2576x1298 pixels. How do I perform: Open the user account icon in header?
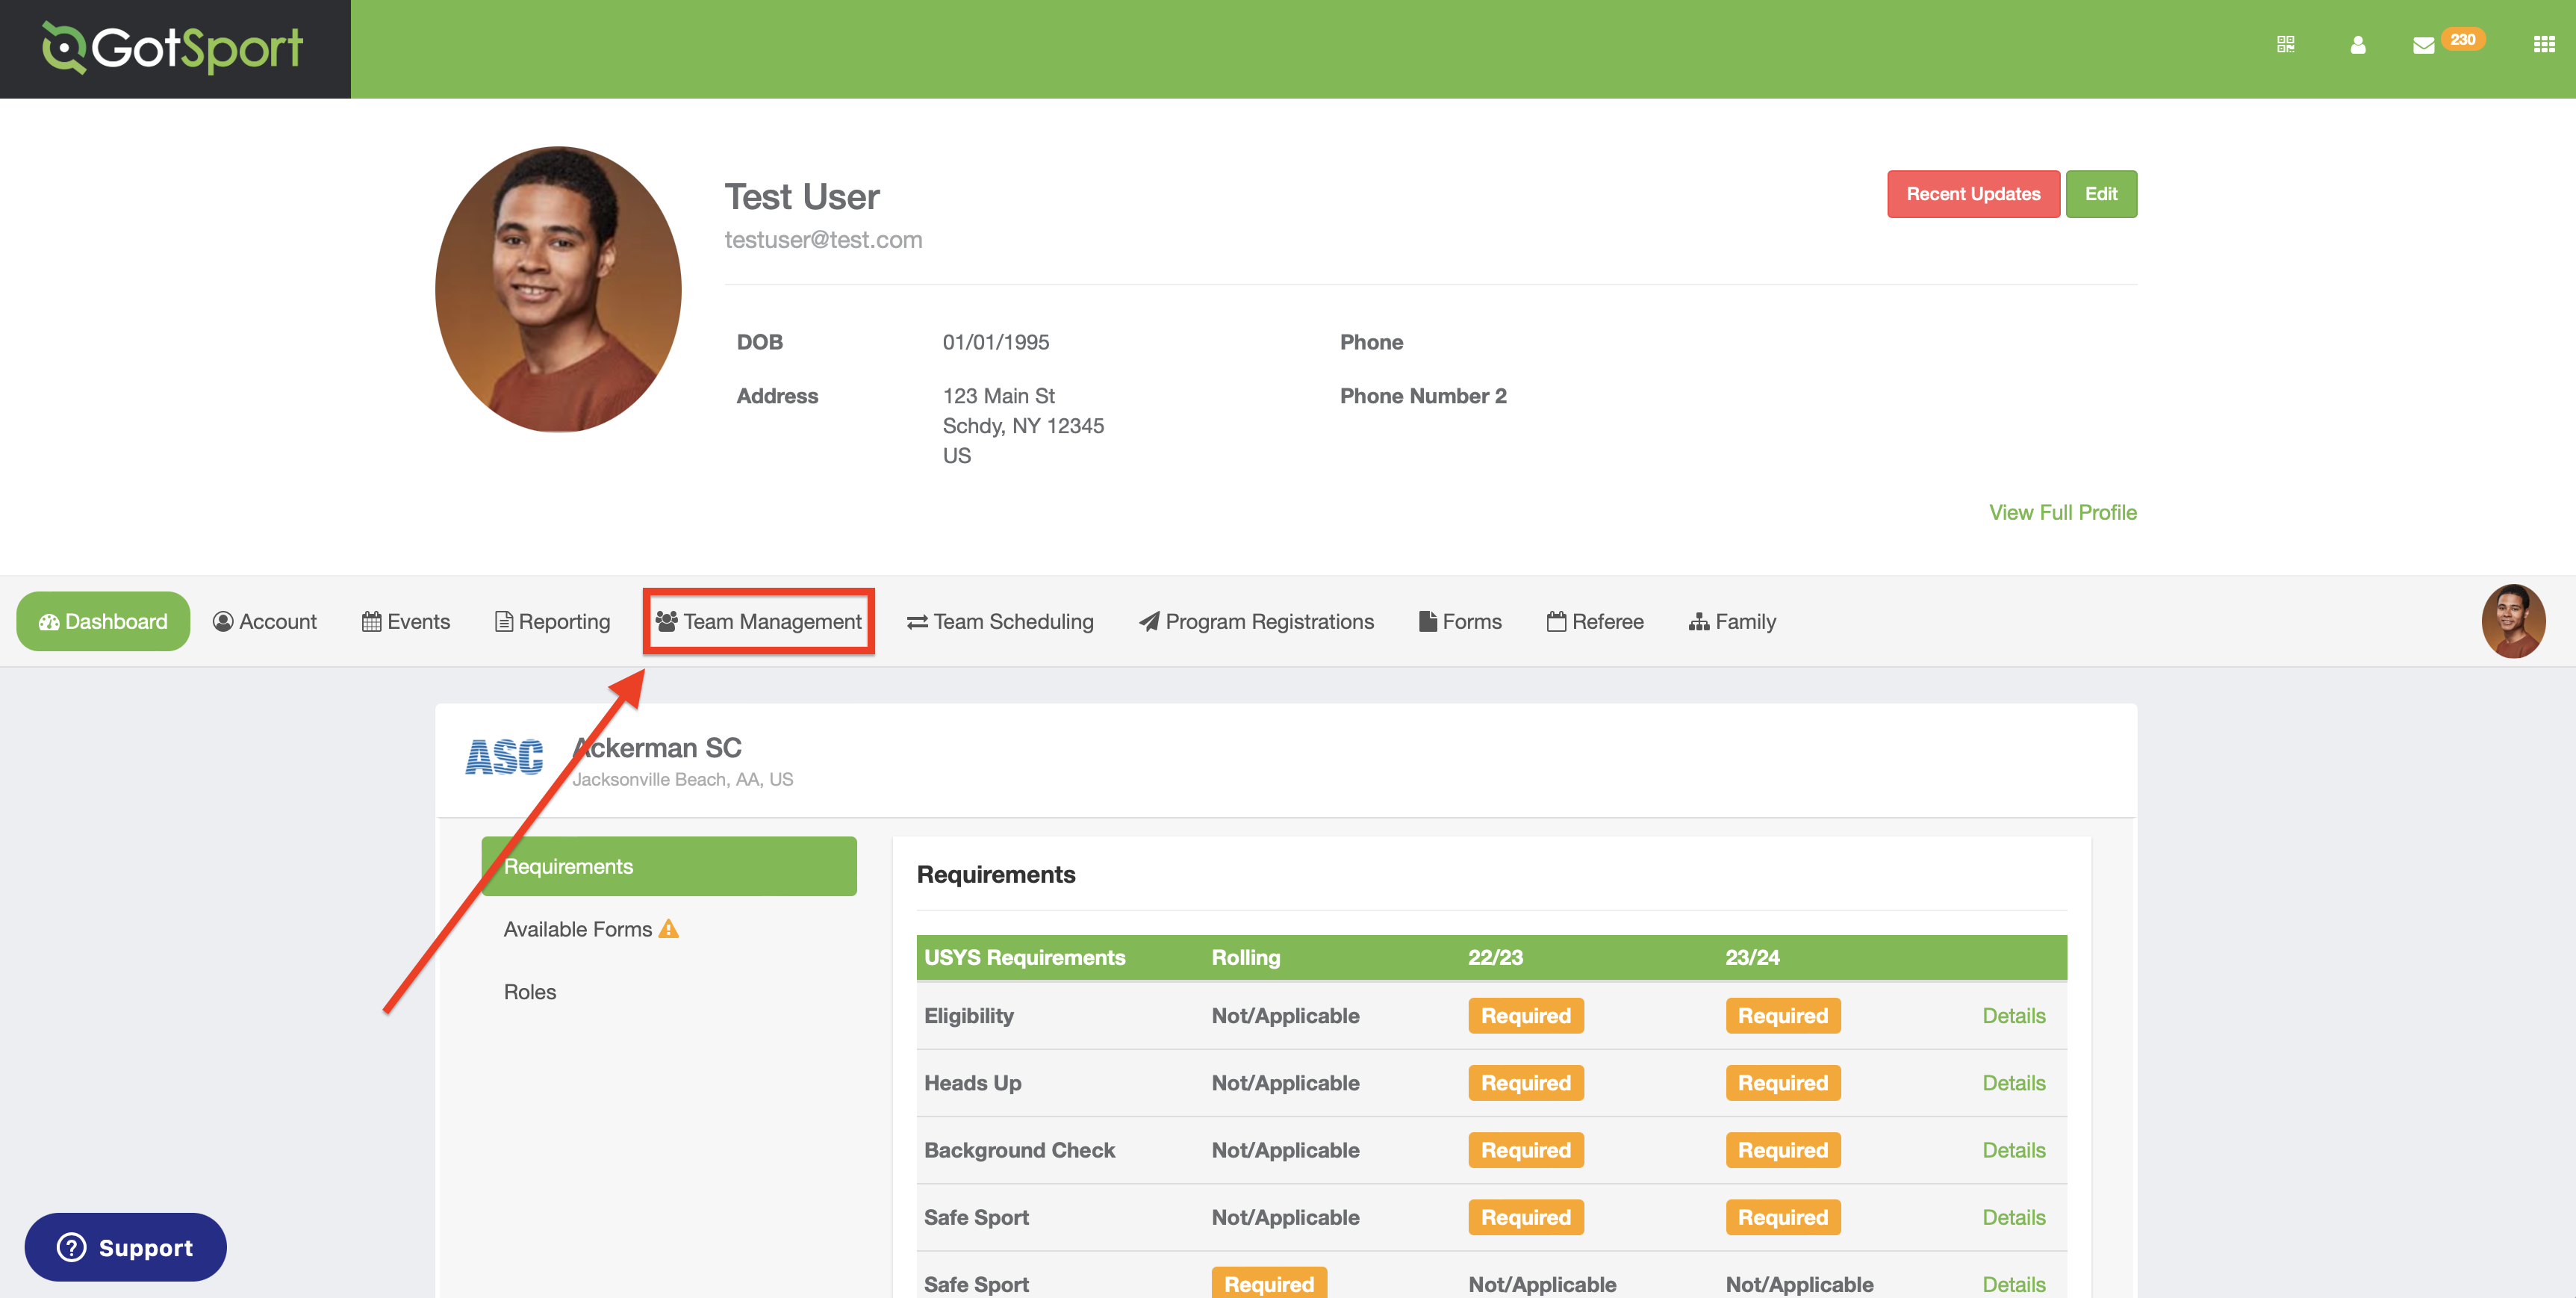point(2357,45)
